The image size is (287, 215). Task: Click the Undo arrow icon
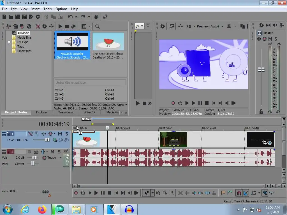coord(70,17)
